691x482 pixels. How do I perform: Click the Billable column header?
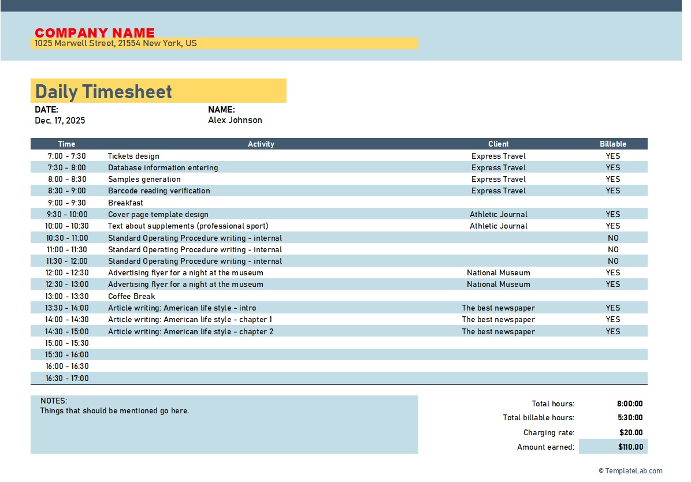point(613,144)
